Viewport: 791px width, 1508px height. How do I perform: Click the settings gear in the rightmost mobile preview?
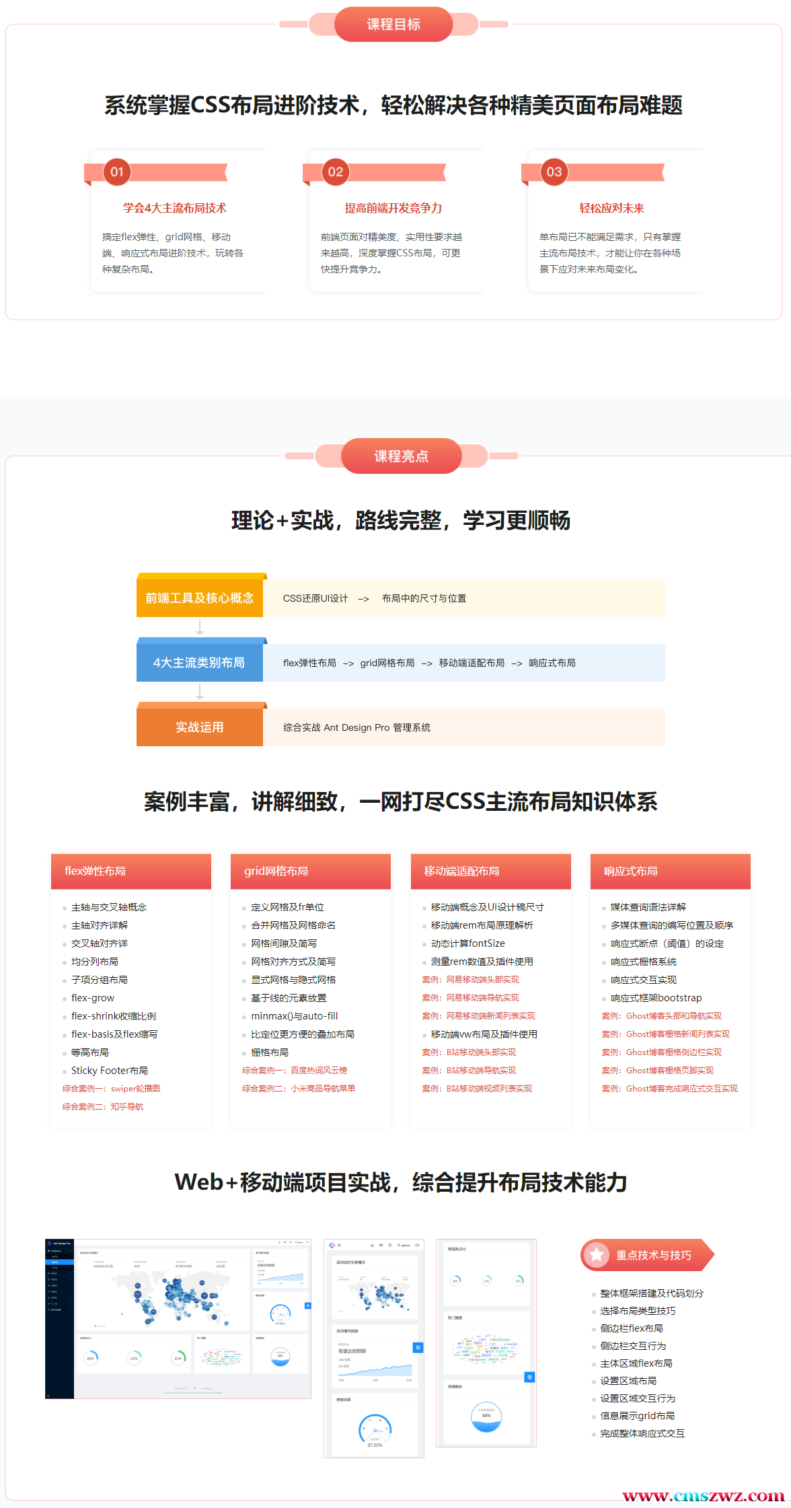[529, 1377]
